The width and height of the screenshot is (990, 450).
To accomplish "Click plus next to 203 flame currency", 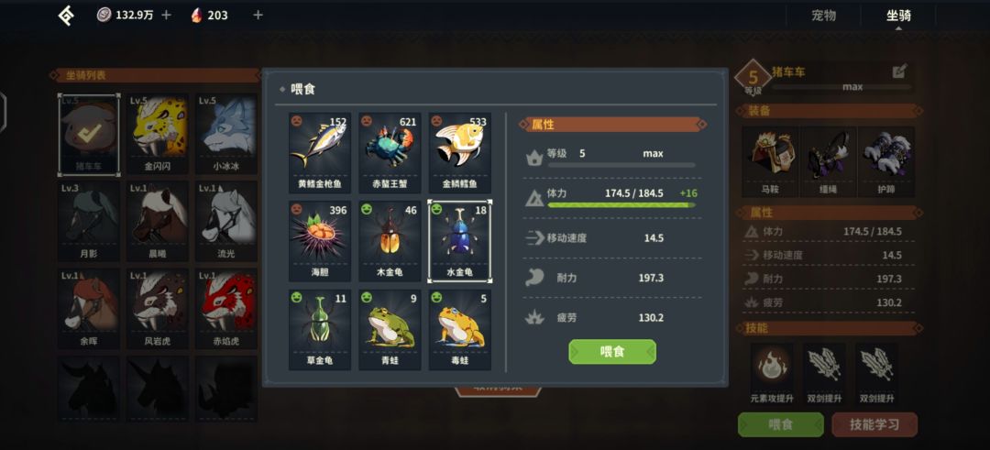I will pos(258,16).
